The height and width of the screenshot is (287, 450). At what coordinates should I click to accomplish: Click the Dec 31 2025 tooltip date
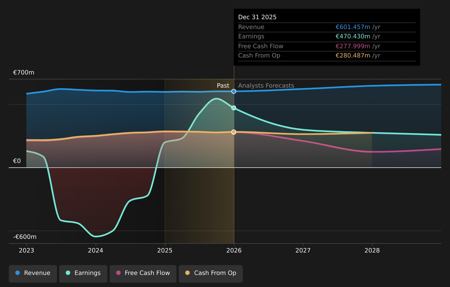coord(257,17)
